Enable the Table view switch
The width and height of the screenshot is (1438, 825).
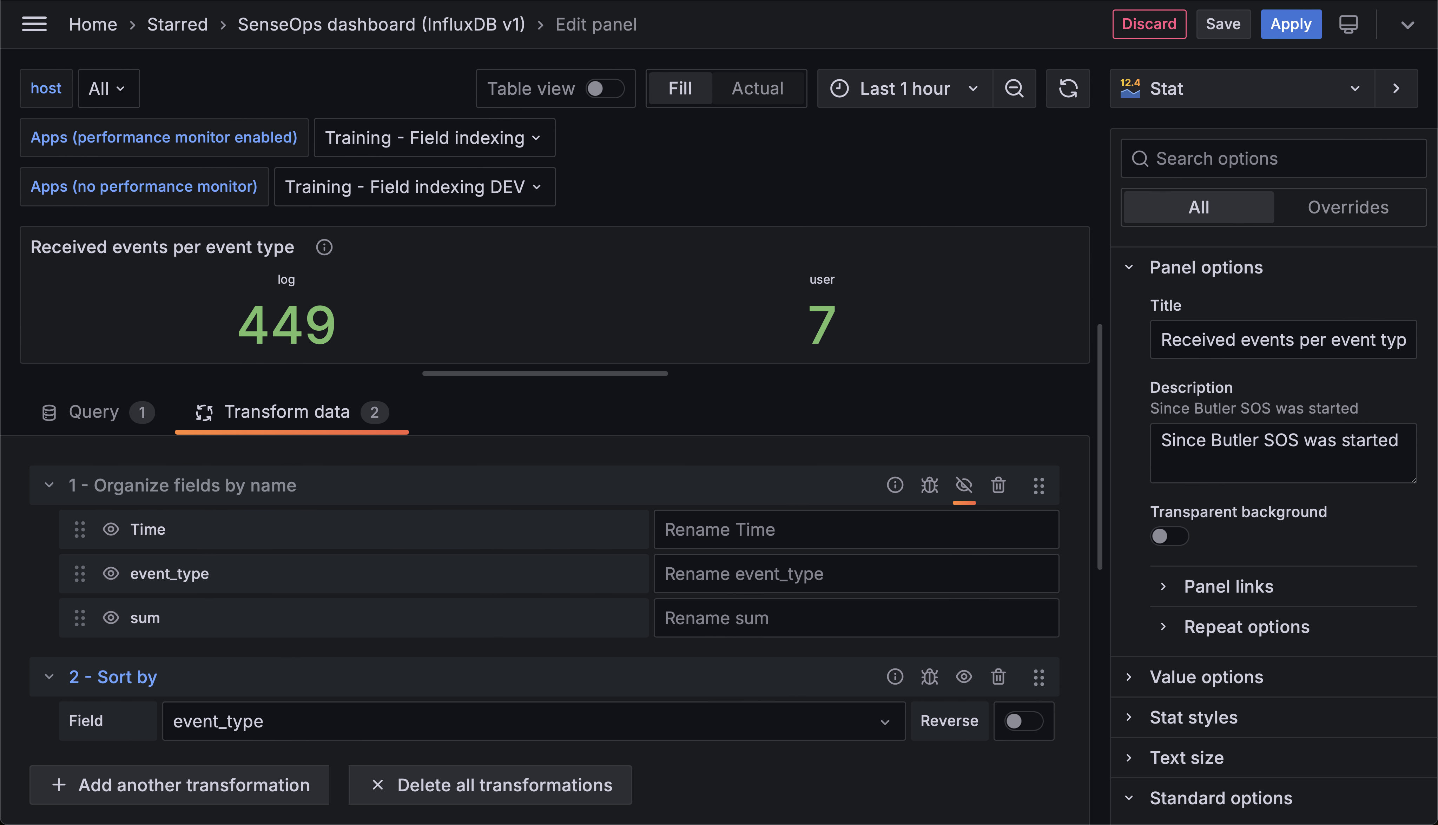[x=605, y=88]
